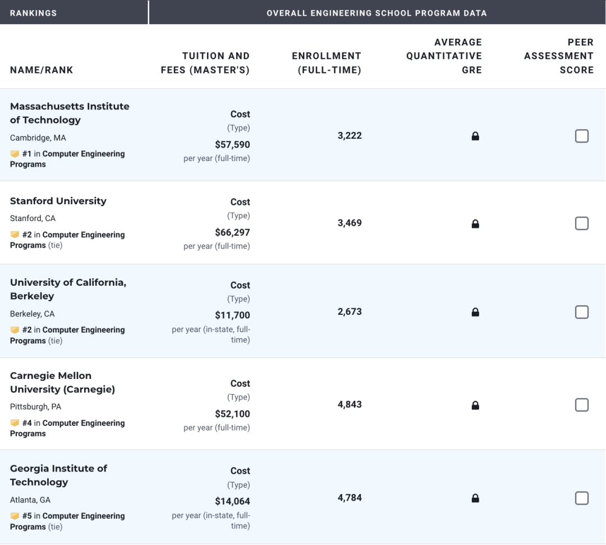606x545 pixels.
Task: Click the Stanford ranking badge icon
Action: click(x=15, y=235)
